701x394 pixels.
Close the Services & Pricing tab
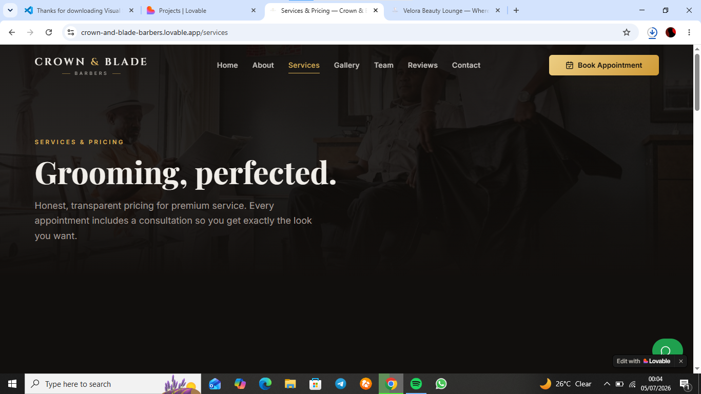(x=376, y=10)
